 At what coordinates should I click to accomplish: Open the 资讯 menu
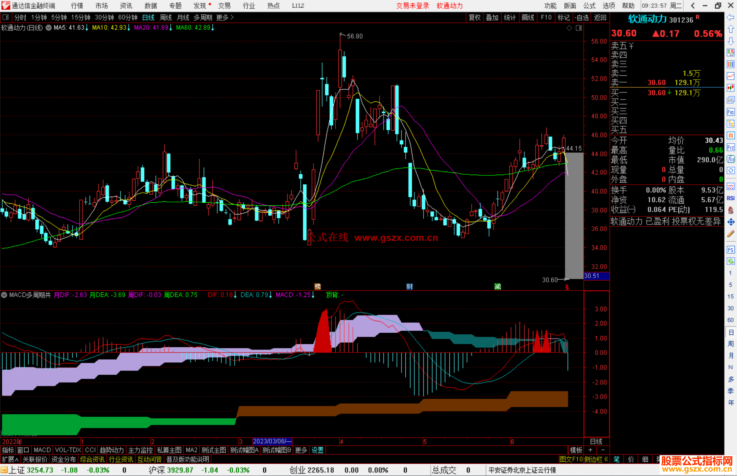tap(126, 6)
